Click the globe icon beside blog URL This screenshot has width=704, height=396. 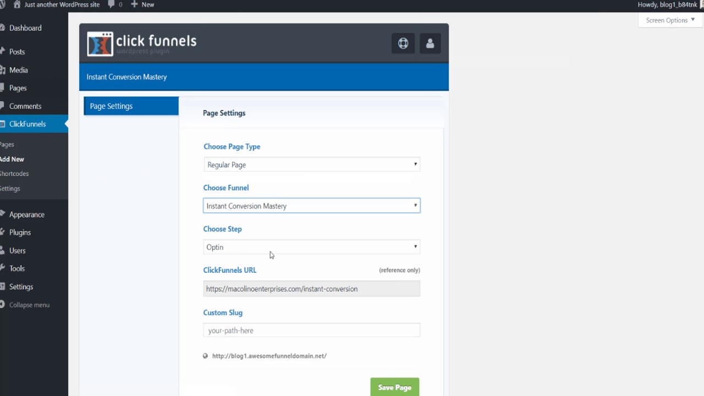point(206,356)
